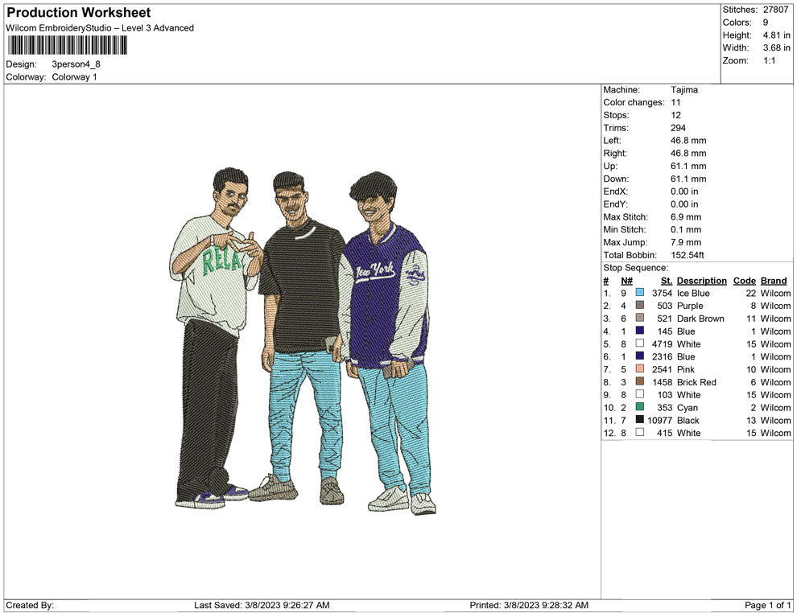The width and height of the screenshot is (797, 613).
Task: Click the Brick Red description text
Action: click(x=696, y=382)
